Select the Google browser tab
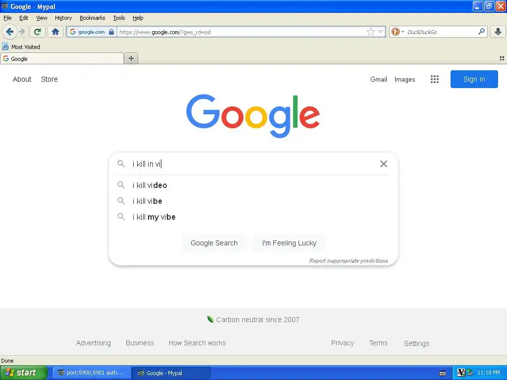Viewport: 507px width, 380px height. point(62,58)
